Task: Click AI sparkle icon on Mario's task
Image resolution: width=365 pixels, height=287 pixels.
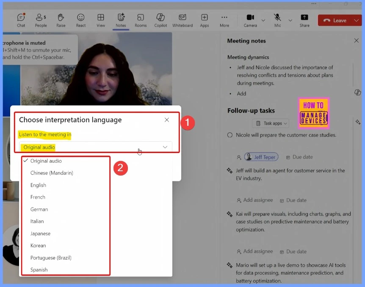Action: [x=230, y=265]
